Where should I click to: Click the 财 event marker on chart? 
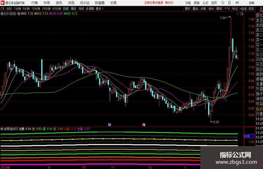(110, 125)
